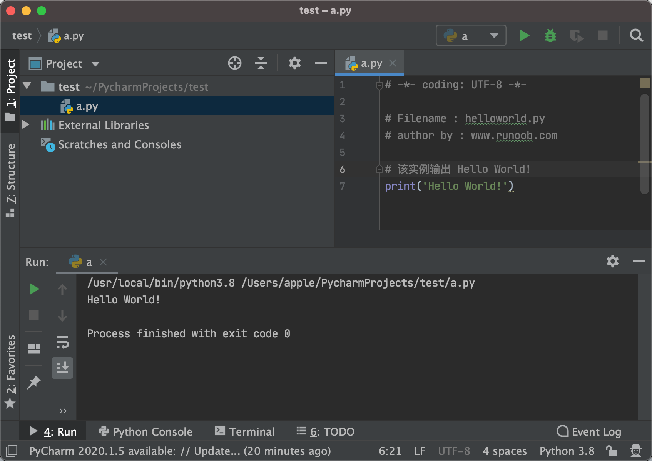Close the a.py editor tab
This screenshot has width=652, height=461.
click(393, 63)
